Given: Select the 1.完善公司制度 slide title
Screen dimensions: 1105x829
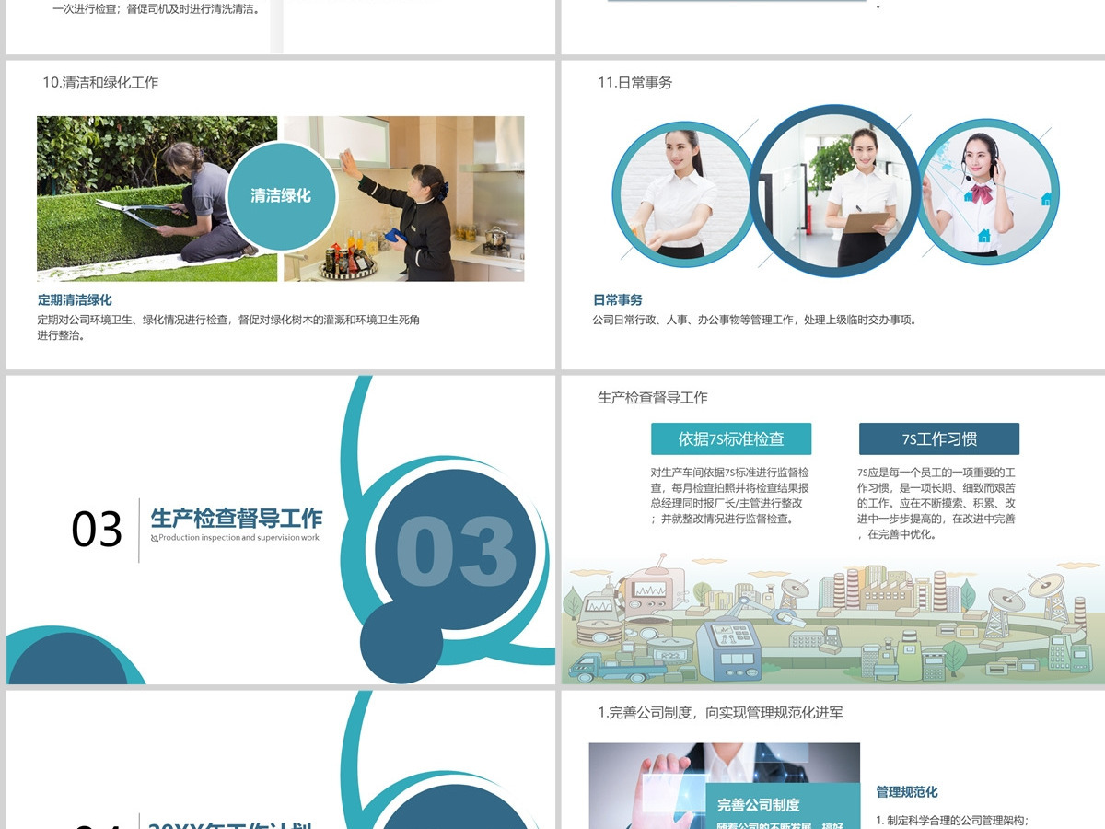Looking at the screenshot, I should coord(720,713).
